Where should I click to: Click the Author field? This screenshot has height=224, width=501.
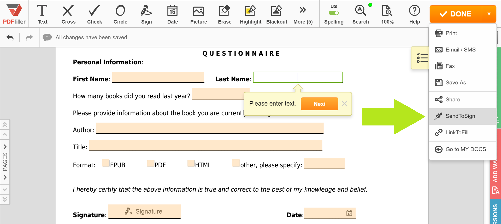210,128
